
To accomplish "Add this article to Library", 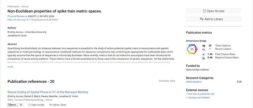I will (214, 19).
